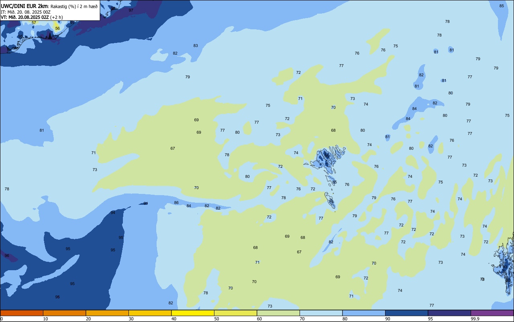Choose the golden 30–40 legend color band
The image size is (514, 322).
click(x=150, y=313)
